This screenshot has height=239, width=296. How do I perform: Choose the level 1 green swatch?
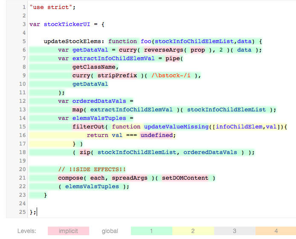pyautogui.click(x=151, y=231)
